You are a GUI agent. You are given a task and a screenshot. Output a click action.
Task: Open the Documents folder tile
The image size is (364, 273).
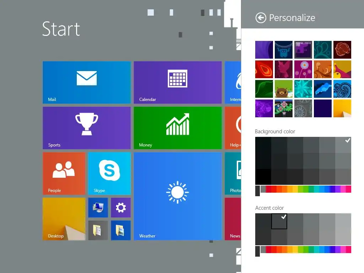(x=98, y=230)
